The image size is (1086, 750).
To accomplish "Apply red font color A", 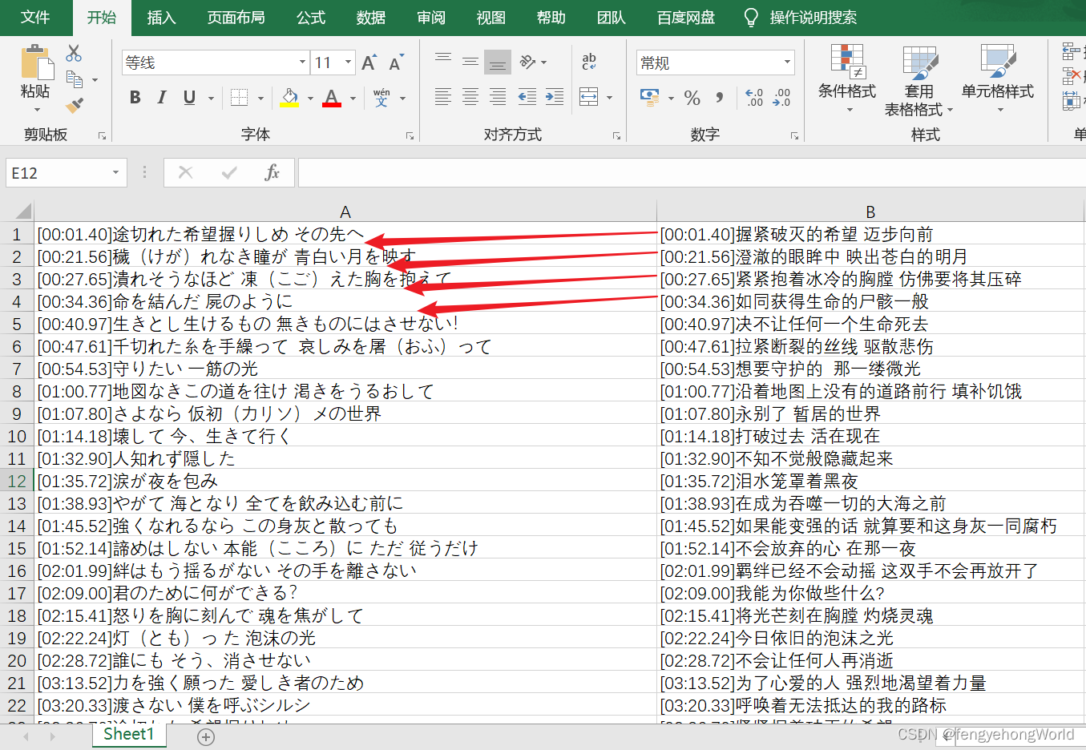I will click(x=332, y=98).
